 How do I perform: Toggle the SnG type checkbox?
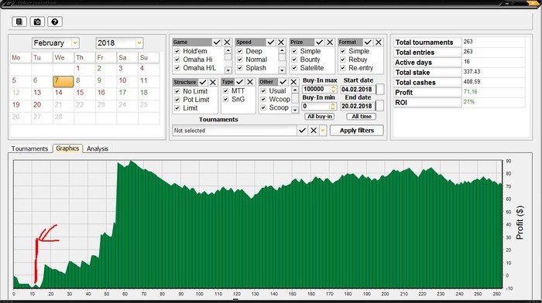[x=226, y=100]
